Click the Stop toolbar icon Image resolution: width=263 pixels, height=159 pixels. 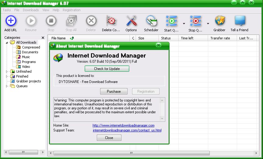51,21
